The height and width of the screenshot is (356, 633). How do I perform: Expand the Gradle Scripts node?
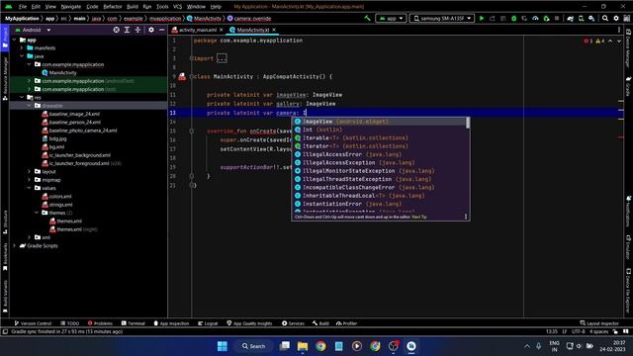[15, 246]
